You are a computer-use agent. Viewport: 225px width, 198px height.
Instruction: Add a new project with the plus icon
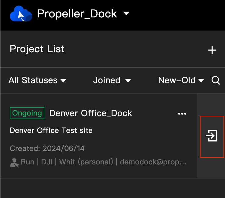[212, 50]
